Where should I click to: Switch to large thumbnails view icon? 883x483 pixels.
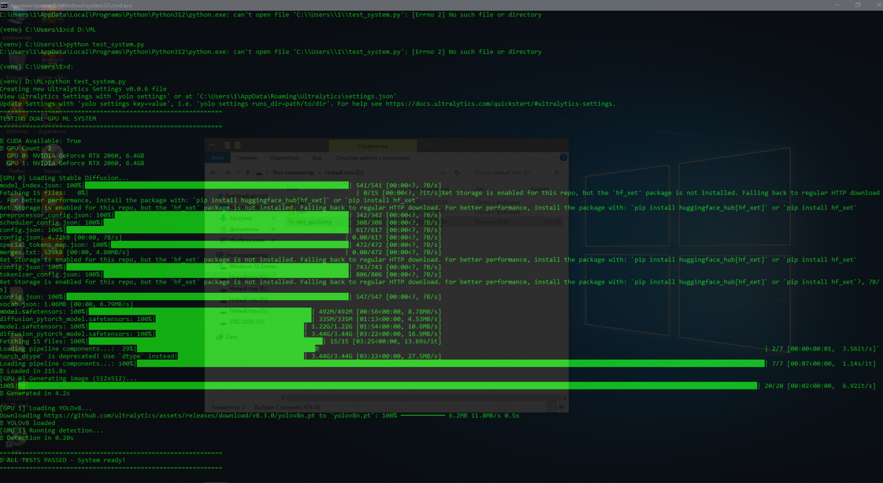(561, 407)
